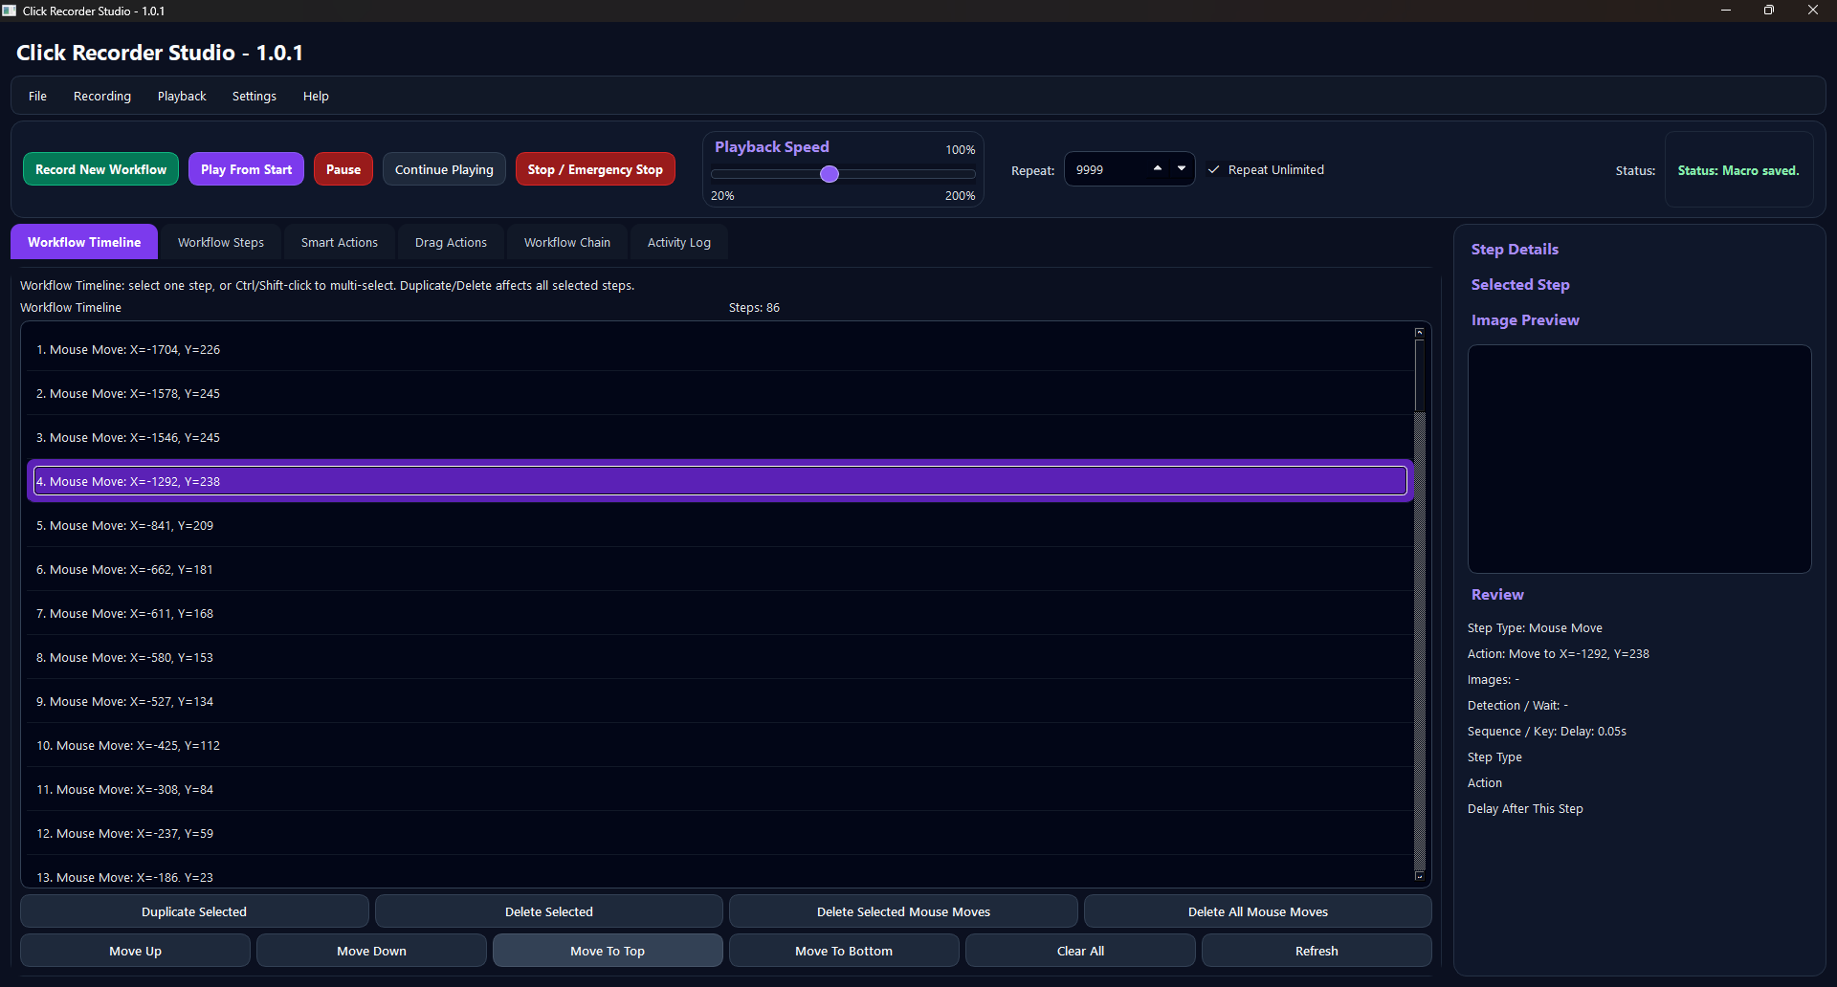Screen dimensions: 1837x987
Task: Select step 3 Mouse Move X=-1546, Y=245
Action: pyautogui.click(x=719, y=437)
